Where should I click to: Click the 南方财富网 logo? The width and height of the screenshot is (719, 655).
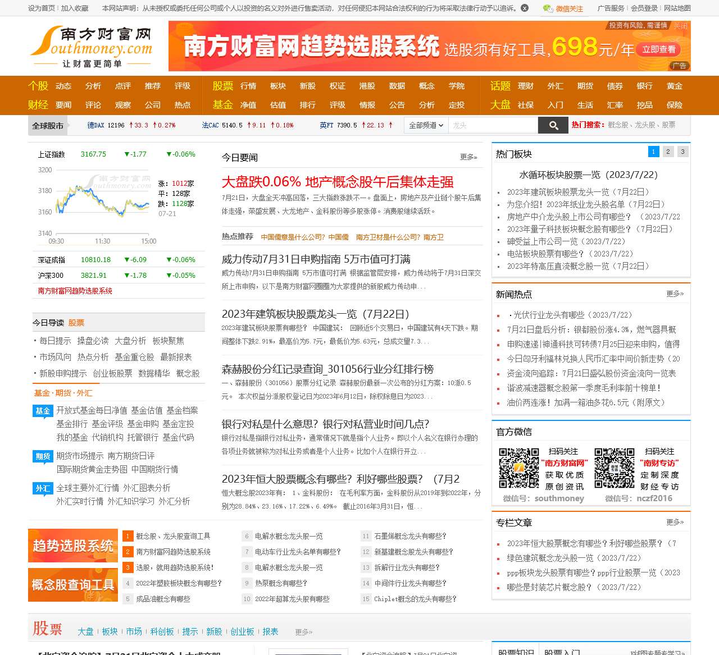click(x=91, y=47)
